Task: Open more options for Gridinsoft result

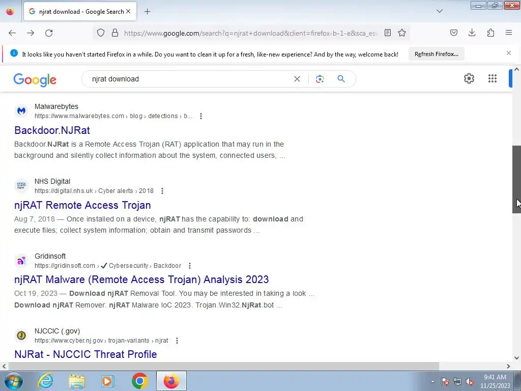Action: [189, 266]
